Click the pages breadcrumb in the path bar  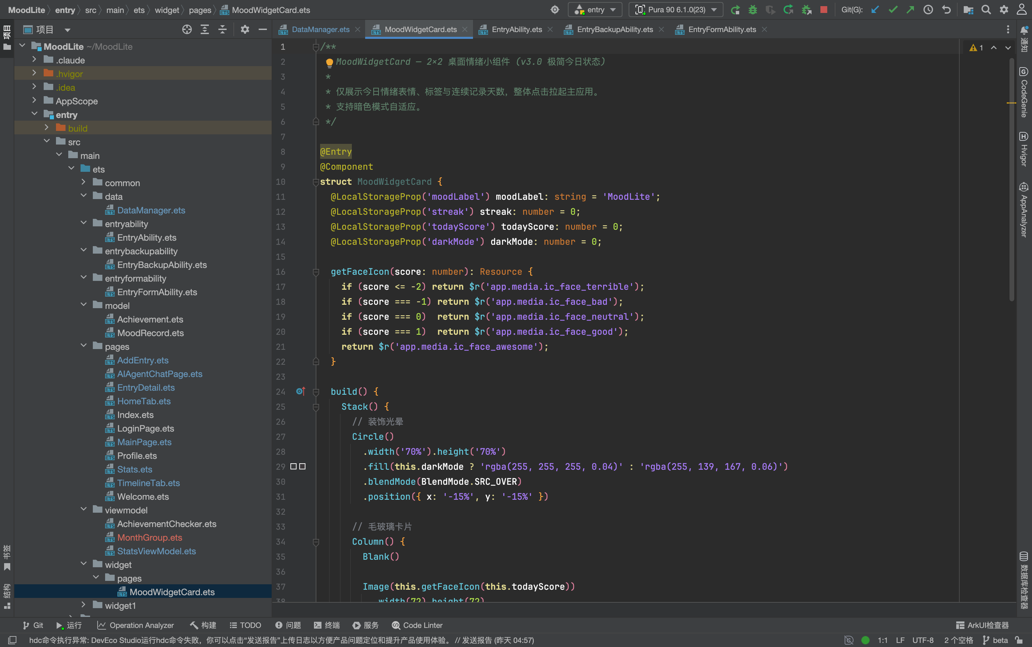click(x=200, y=10)
